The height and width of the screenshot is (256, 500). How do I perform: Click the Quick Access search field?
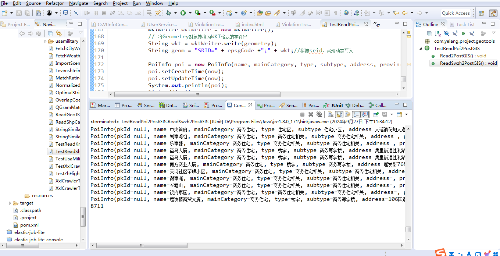pos(456,13)
